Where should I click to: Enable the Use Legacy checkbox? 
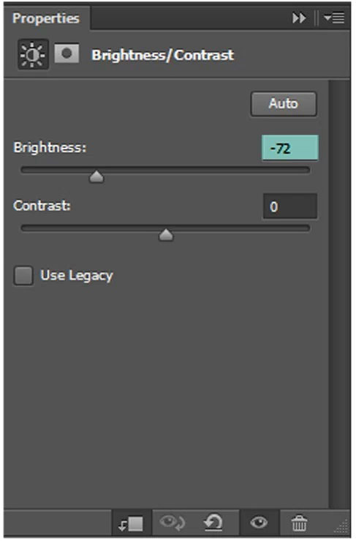(x=23, y=276)
